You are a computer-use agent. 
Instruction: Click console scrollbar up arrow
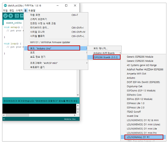click(78, 106)
